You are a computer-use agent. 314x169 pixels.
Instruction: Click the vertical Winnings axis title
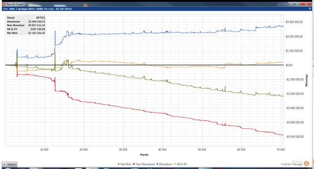point(306,81)
